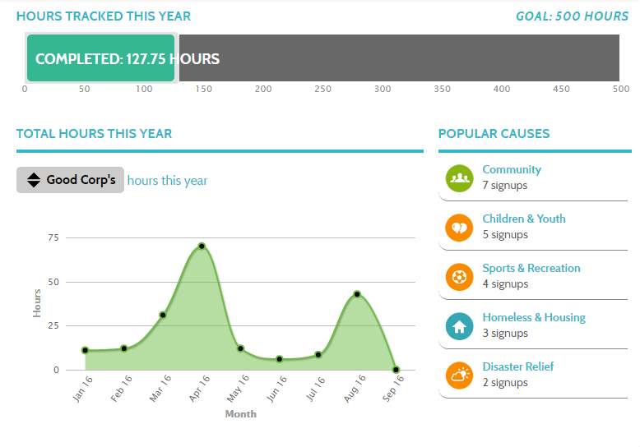
Task: Open the Sports & Recreation cause link
Action: coord(531,269)
